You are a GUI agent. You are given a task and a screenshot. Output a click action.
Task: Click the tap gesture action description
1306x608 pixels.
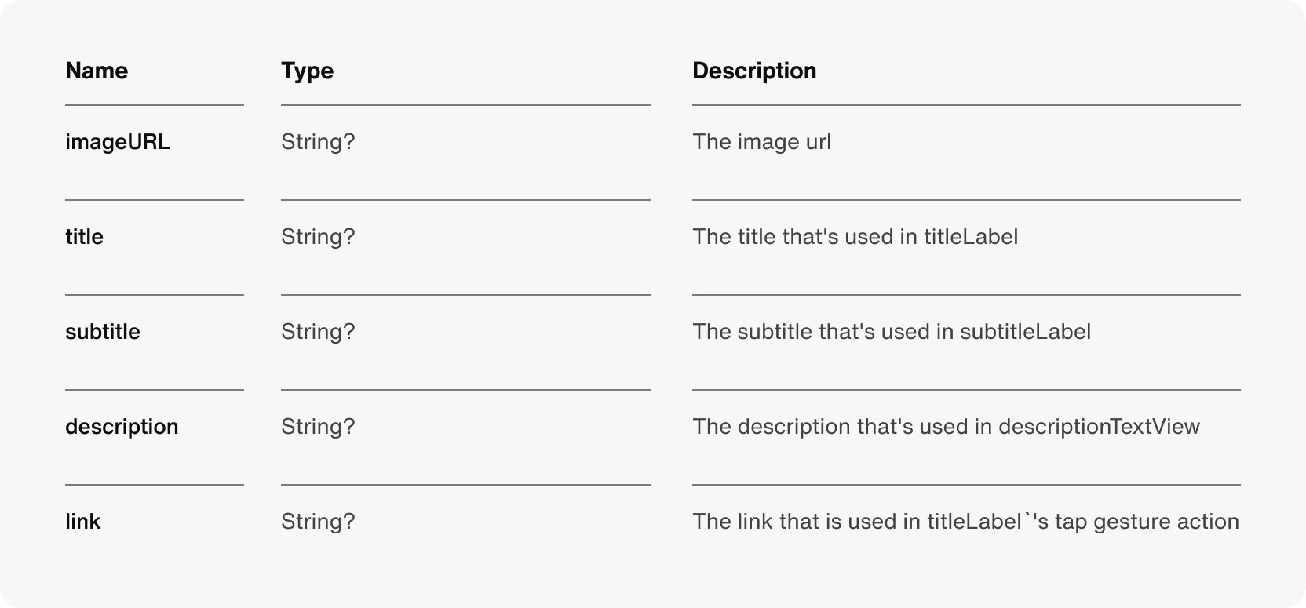click(x=965, y=522)
